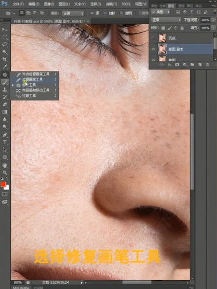Viewport: 217px width, 289px height.
Task: Select the Rectangular Marquee tool
Action: pos(5,37)
